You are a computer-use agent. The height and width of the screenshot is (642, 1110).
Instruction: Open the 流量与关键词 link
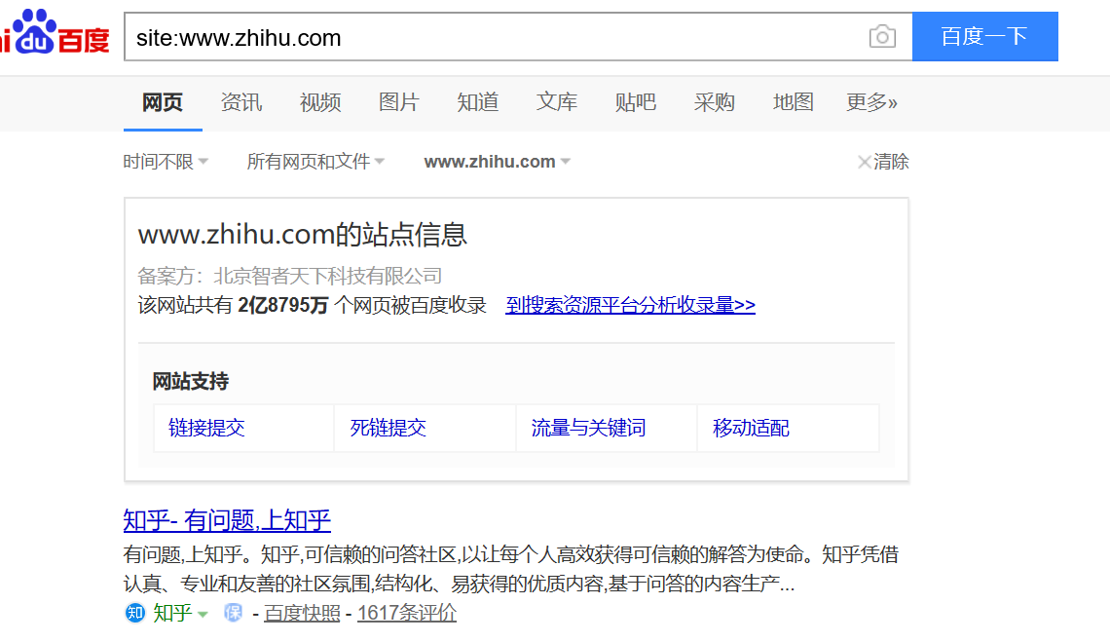(x=588, y=428)
